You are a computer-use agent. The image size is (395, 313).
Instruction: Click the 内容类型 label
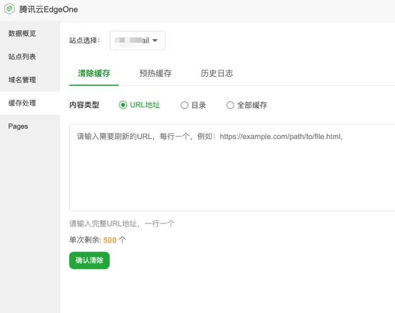point(84,105)
